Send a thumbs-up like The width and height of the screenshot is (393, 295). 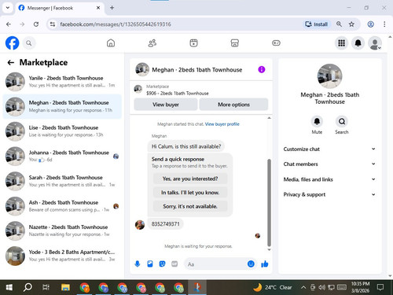pos(265,264)
